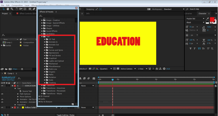Toggle visibility of Path Options property
The image size is (218, 116).
pyautogui.click(x=2, y=94)
